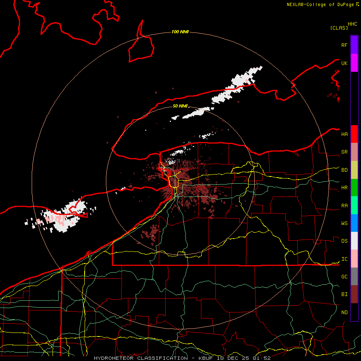Click the HHC product label

352,24
